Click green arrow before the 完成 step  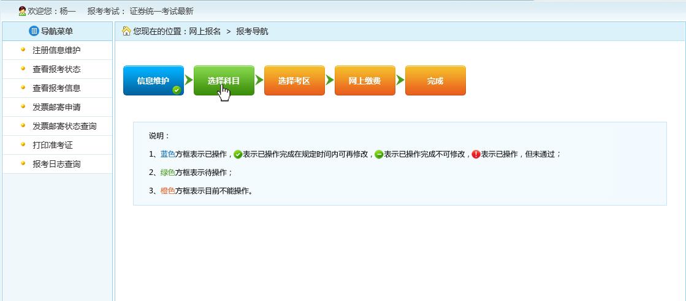click(x=400, y=80)
